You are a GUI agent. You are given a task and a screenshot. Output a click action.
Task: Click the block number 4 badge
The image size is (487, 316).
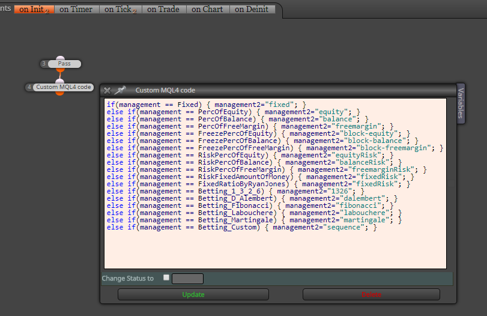pyautogui.click(x=29, y=87)
